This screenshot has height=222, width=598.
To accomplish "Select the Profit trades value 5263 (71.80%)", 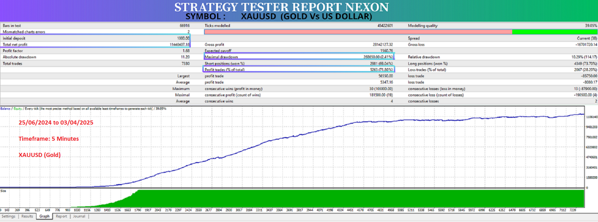I will [381, 70].
